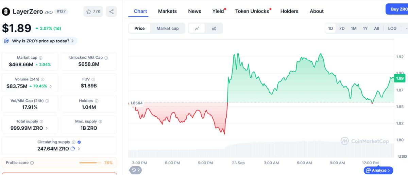The image size is (408, 175).
Task: Switch to line chart view icon
Action: (x=197, y=28)
